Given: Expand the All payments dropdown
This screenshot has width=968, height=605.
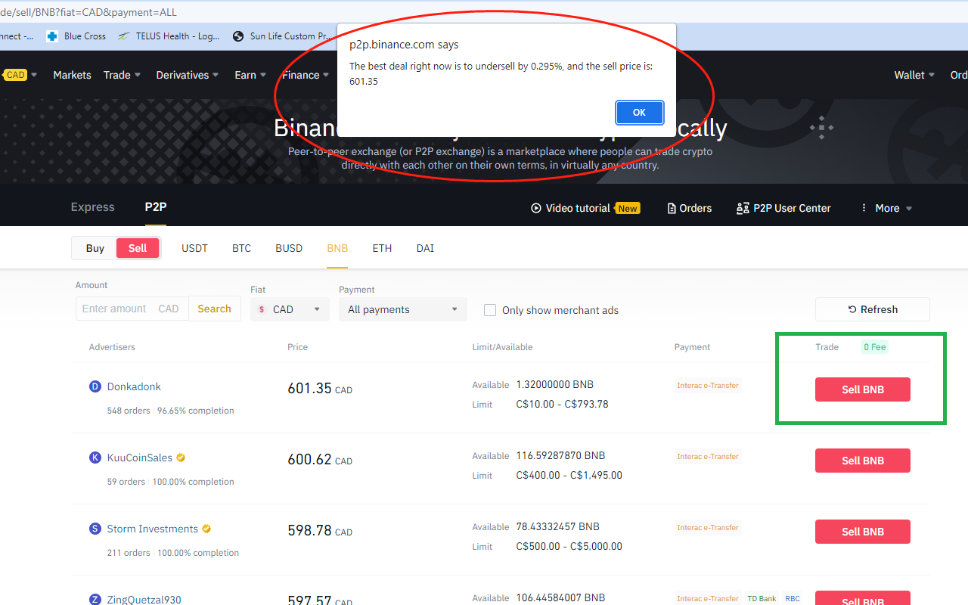Looking at the screenshot, I should point(402,309).
